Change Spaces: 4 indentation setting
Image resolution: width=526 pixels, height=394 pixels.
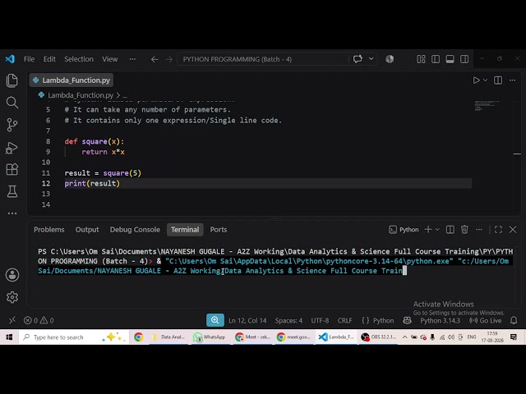pyautogui.click(x=288, y=321)
